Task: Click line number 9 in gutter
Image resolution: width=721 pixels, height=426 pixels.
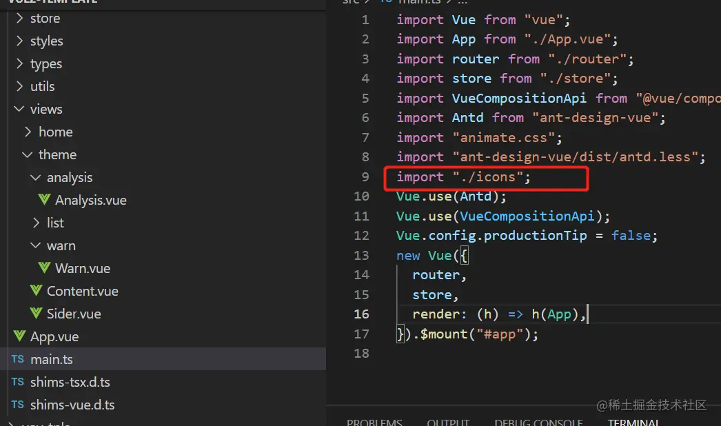Action: (365, 176)
